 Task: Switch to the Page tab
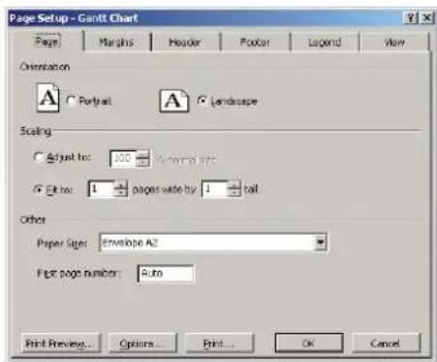pos(47,42)
